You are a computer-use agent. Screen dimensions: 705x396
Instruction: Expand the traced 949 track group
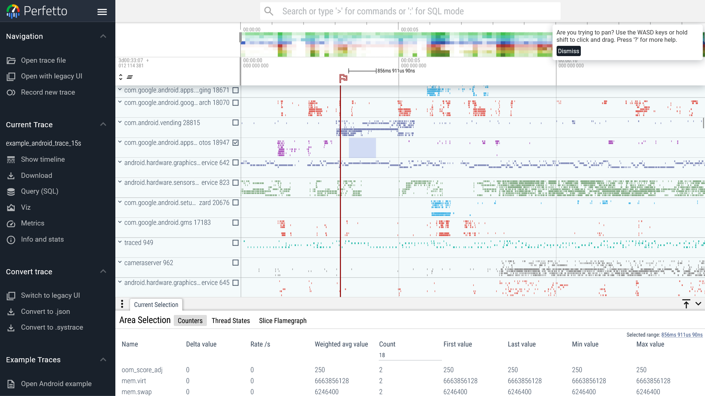(120, 242)
